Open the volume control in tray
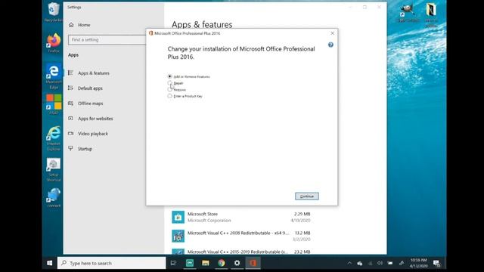 [380, 263]
